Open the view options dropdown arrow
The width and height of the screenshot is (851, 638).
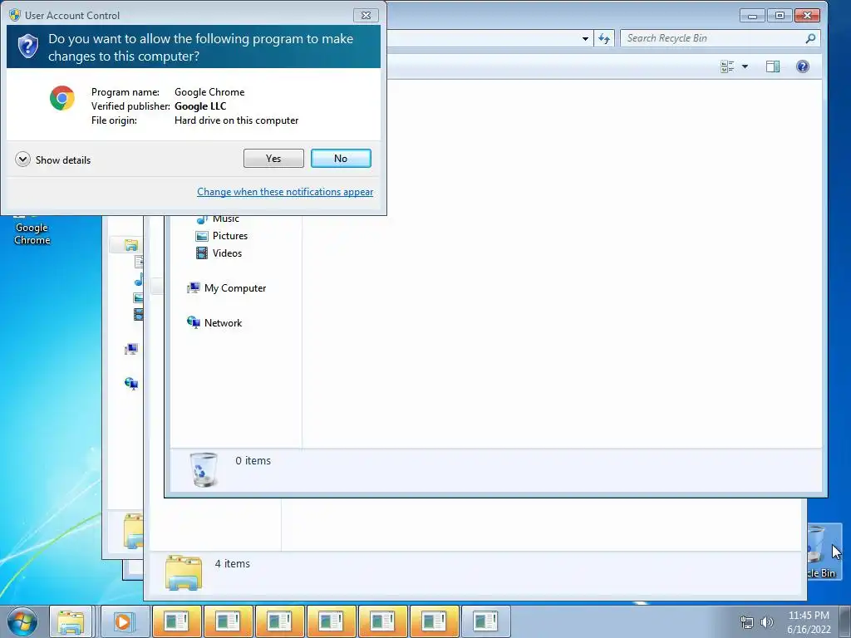[745, 66]
